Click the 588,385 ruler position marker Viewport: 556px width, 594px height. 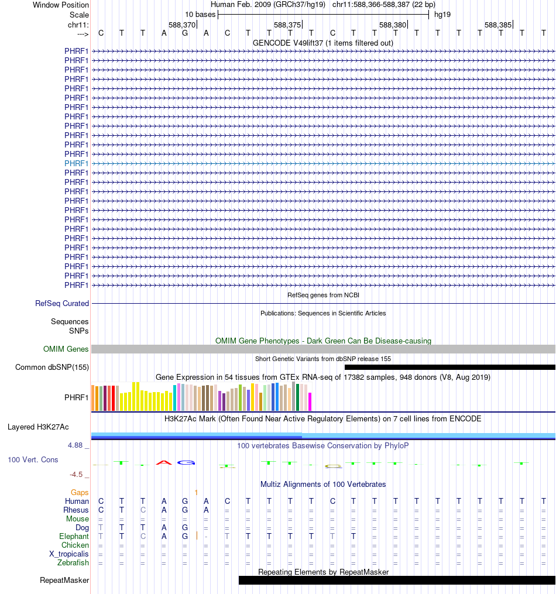tap(498, 25)
